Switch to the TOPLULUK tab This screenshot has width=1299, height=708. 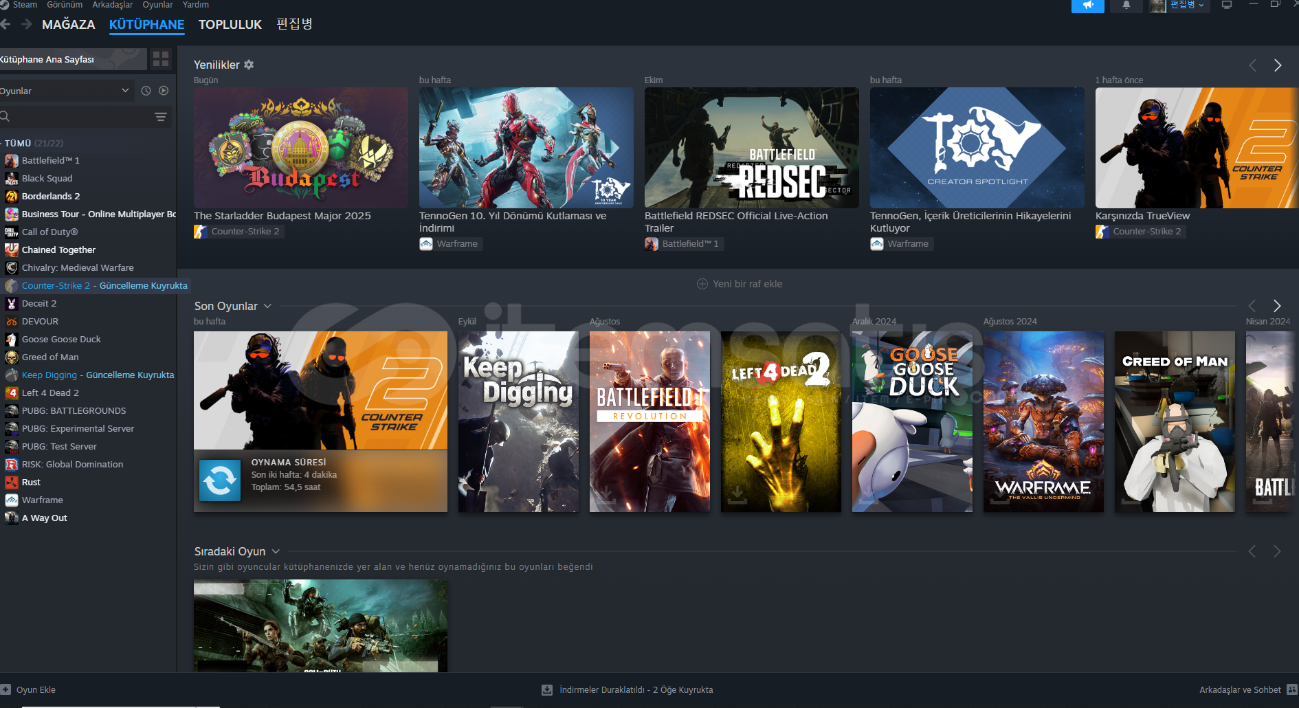pos(230,25)
